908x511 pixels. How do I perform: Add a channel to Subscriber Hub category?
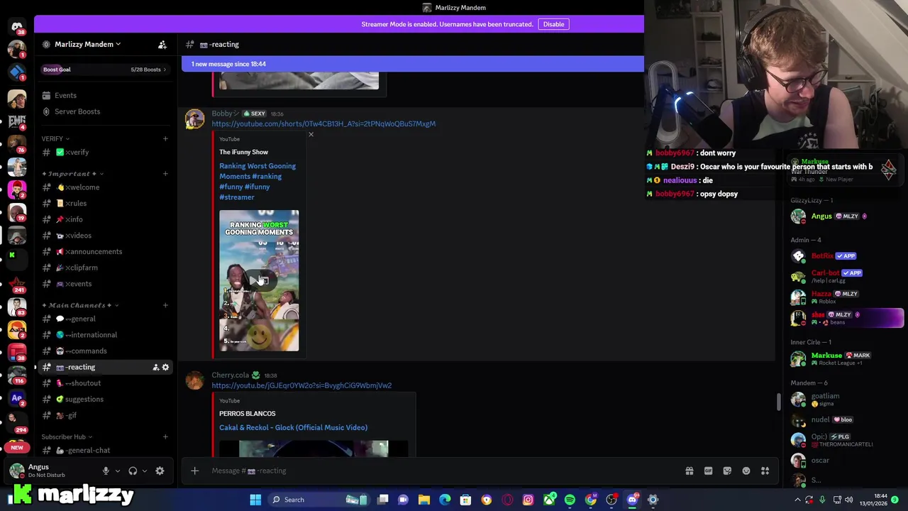pyautogui.click(x=165, y=437)
